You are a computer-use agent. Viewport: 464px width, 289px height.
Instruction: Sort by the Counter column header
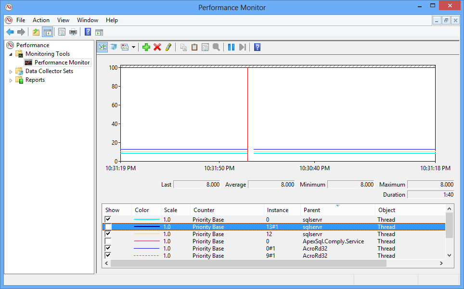point(204,210)
